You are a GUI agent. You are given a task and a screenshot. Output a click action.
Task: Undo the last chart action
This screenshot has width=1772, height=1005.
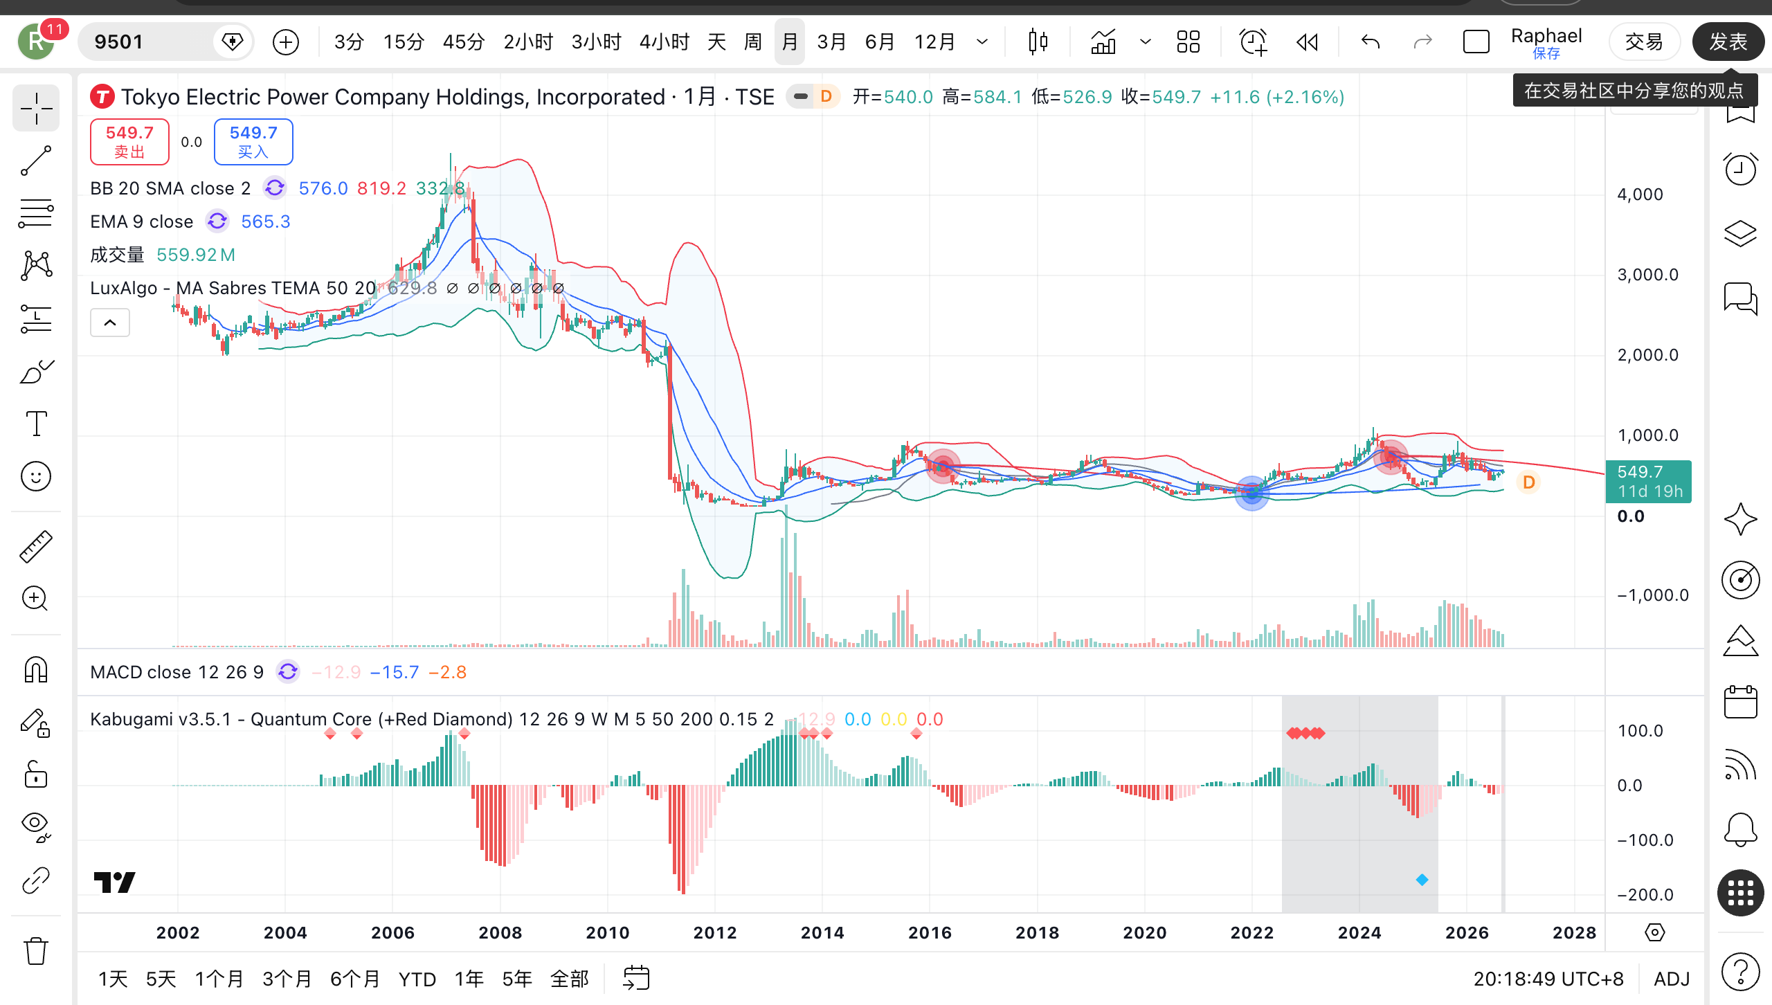tap(1371, 42)
